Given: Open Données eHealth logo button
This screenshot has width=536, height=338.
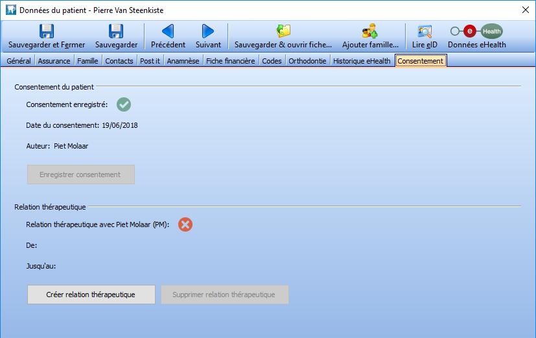Looking at the screenshot, I should click(476, 31).
